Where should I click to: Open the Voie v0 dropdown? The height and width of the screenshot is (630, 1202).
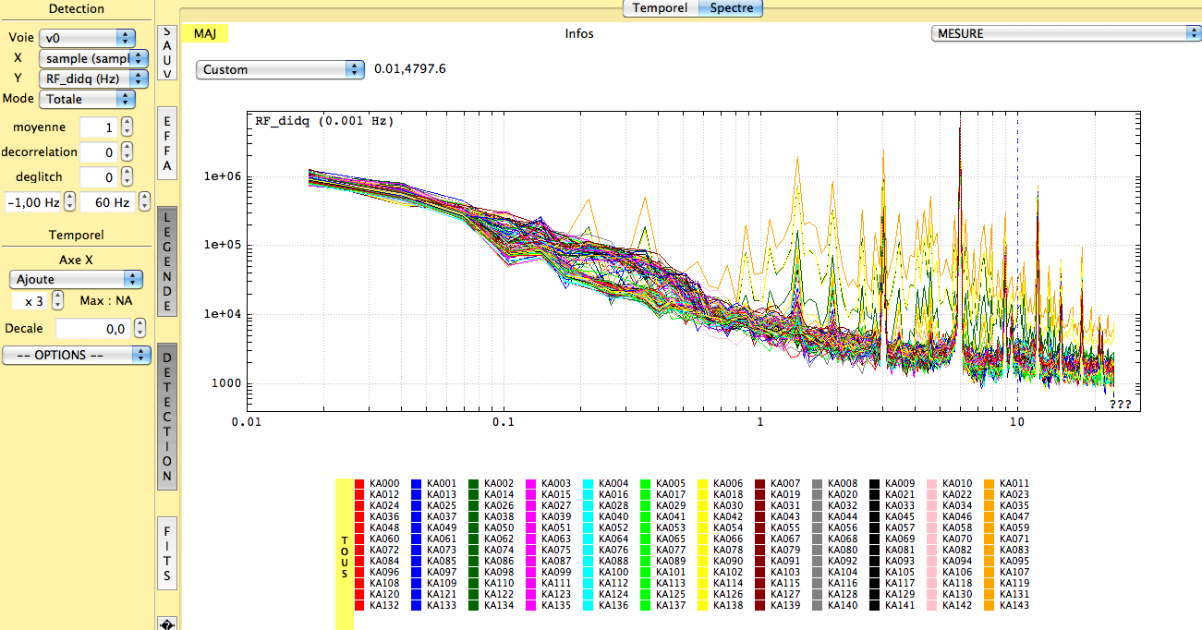[x=87, y=38]
